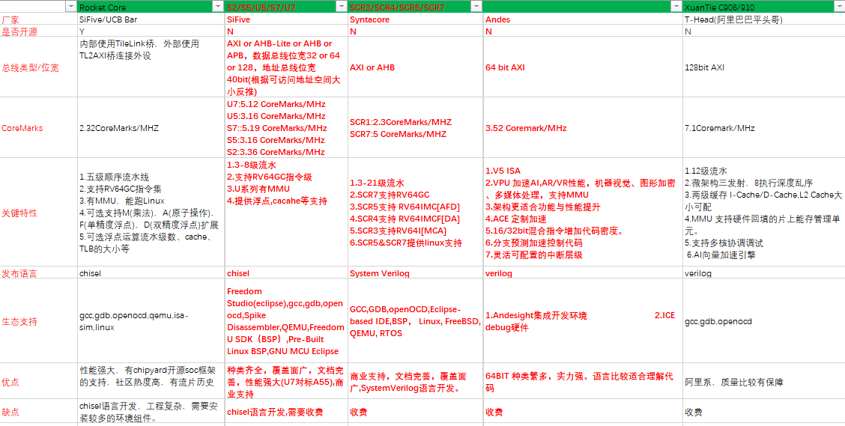The image size is (845, 426).
Task: Select the 'SCR1:2.3CoreMarks/MHZ' cell
Action: (416, 128)
